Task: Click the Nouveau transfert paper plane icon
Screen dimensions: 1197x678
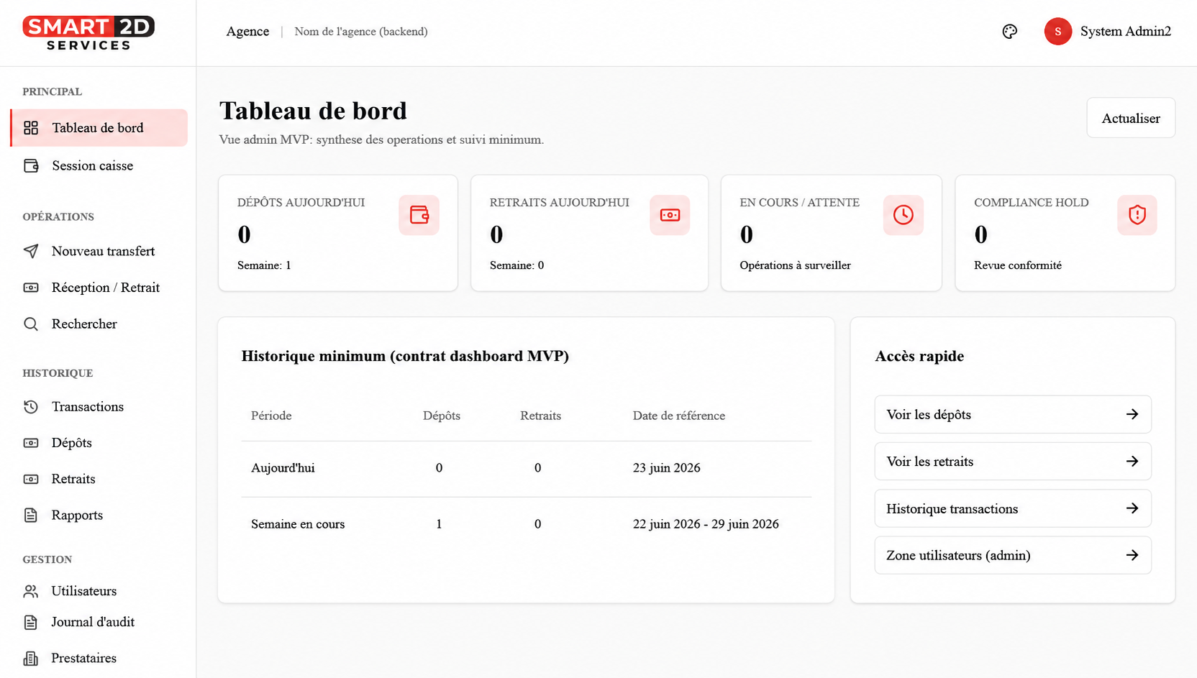Action: [31, 251]
